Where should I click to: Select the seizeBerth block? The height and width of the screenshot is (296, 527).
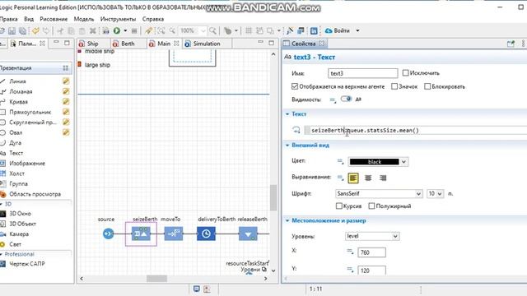[141, 234]
